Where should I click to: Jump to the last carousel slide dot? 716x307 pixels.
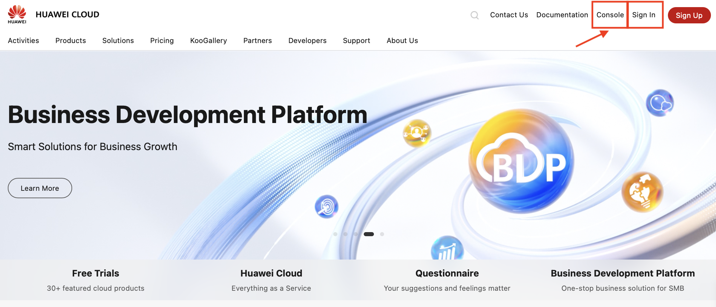[382, 234]
